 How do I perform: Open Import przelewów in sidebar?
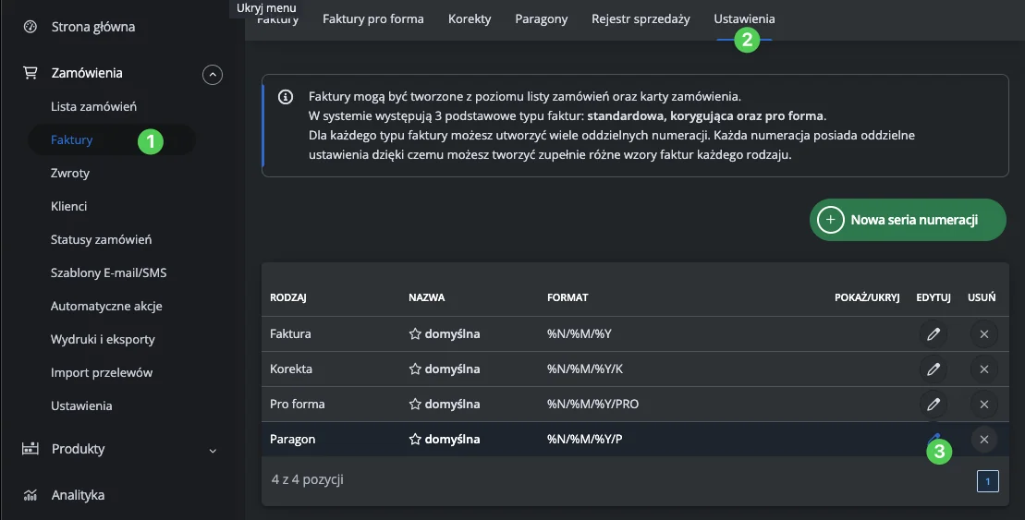[102, 373]
